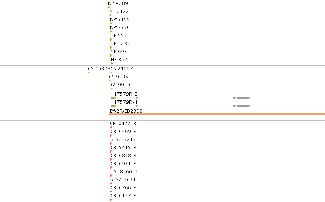Click the CB-0838-3 label

click(x=123, y=156)
